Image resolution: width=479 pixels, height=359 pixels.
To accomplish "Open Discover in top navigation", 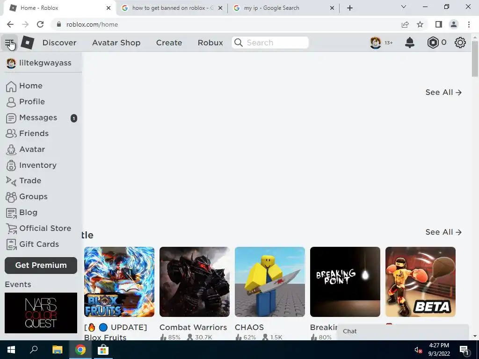I will coord(59,43).
